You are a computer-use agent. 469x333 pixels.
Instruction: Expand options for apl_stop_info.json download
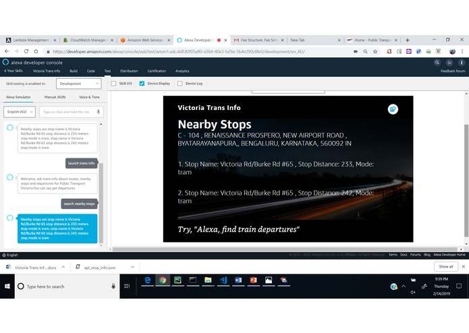132,267
